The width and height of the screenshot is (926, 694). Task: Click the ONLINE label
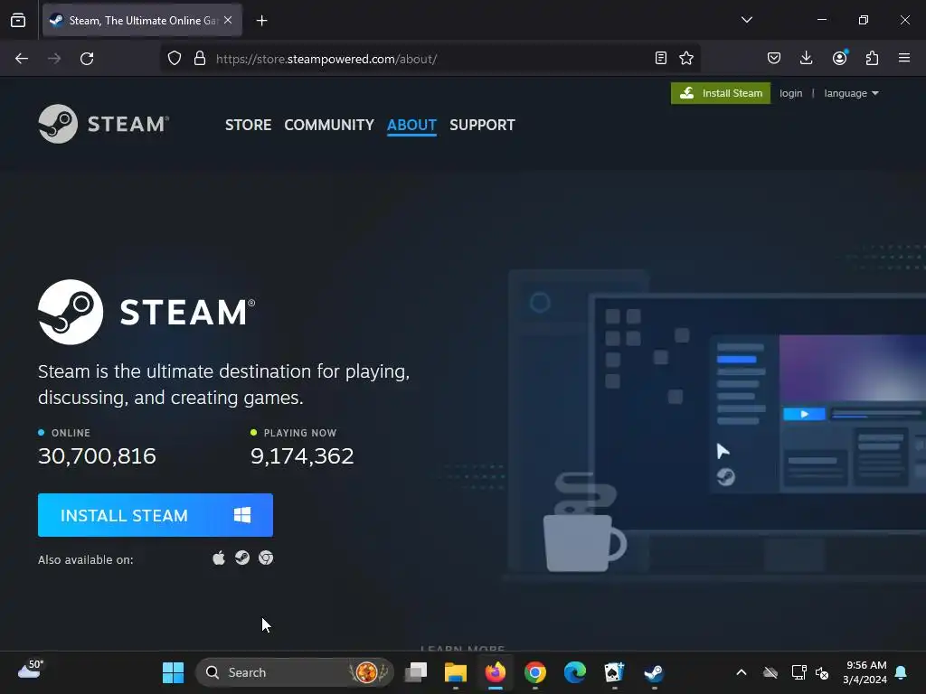click(x=71, y=433)
